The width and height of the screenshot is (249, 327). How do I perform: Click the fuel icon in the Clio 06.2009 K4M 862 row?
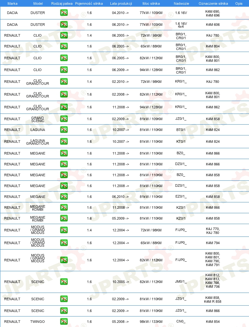click(x=64, y=70)
